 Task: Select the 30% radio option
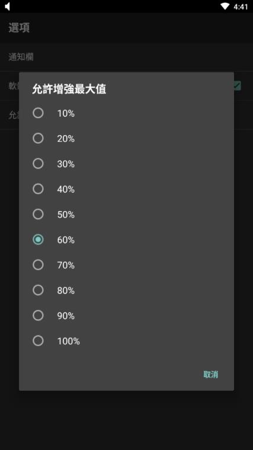pyautogui.click(x=38, y=164)
